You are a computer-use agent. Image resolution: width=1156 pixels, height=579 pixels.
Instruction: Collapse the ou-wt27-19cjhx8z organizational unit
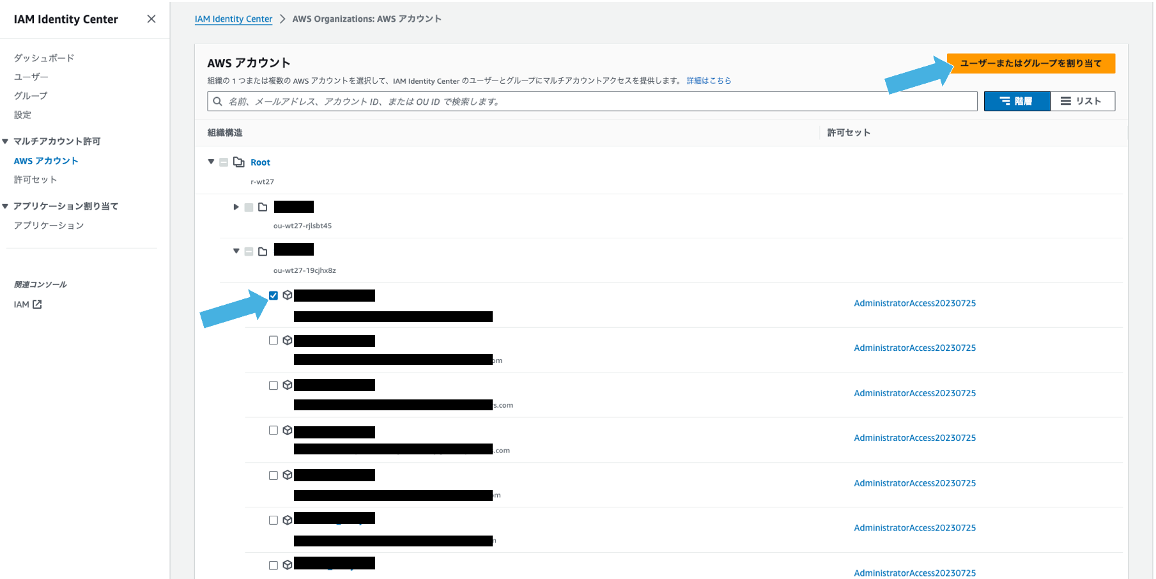pos(236,251)
